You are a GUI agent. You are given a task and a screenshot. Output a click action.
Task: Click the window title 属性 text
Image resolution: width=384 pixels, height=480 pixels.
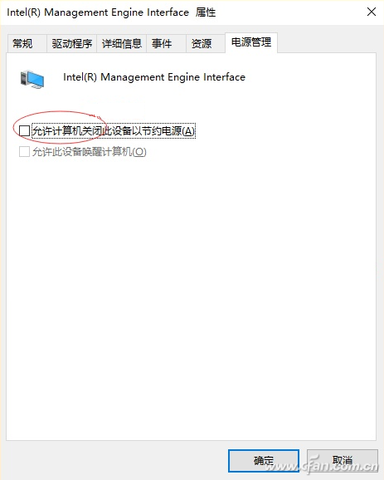[206, 12]
